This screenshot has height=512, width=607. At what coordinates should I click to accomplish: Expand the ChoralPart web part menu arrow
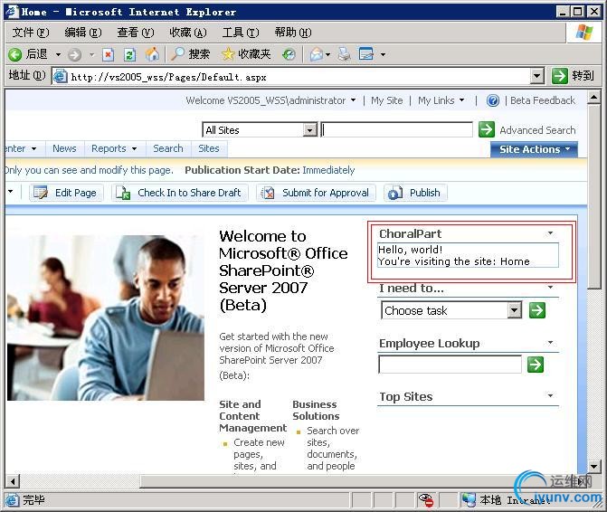[x=550, y=233]
